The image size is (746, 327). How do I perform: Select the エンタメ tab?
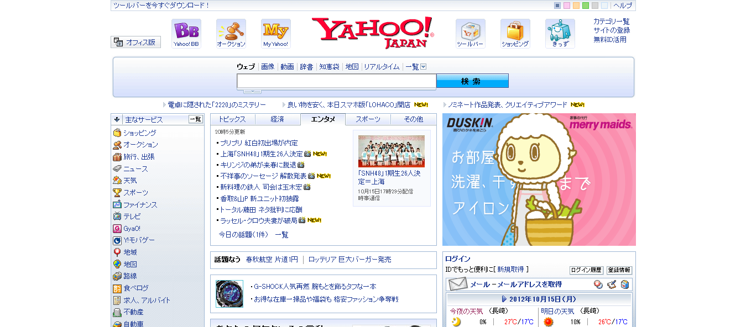coord(323,119)
